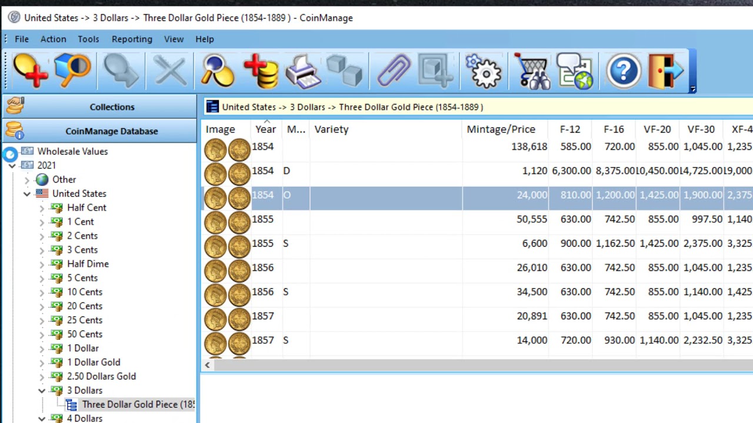Click the greyed Delete X toolbar icon
The height and width of the screenshot is (423, 753).
[x=169, y=71]
